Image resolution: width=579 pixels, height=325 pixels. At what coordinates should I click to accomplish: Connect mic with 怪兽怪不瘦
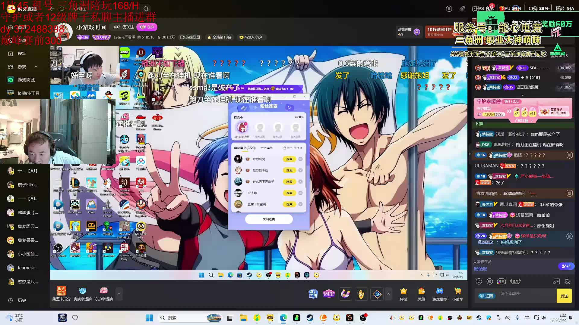(x=289, y=170)
